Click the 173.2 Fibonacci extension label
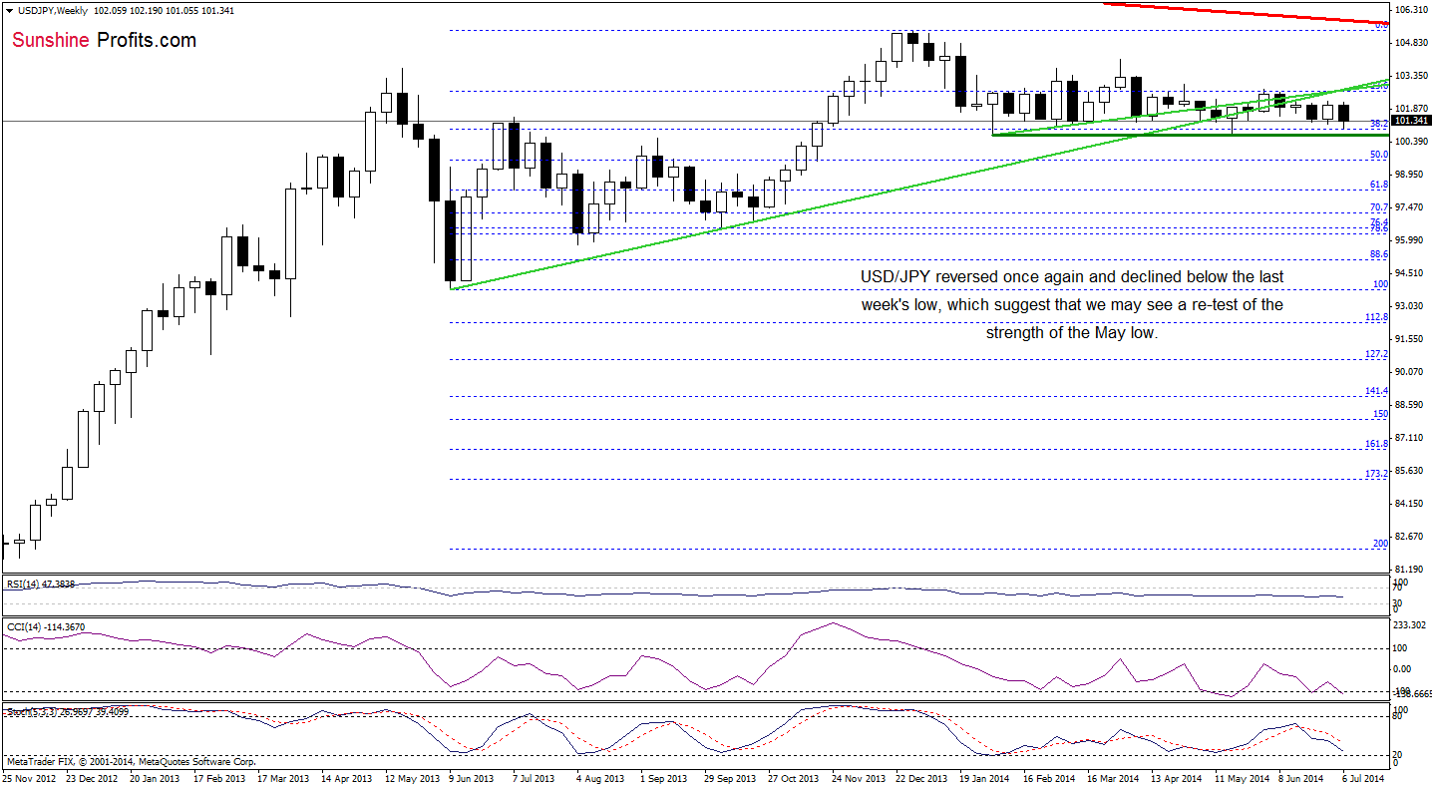This screenshot has height=787, width=1432. click(x=1377, y=473)
